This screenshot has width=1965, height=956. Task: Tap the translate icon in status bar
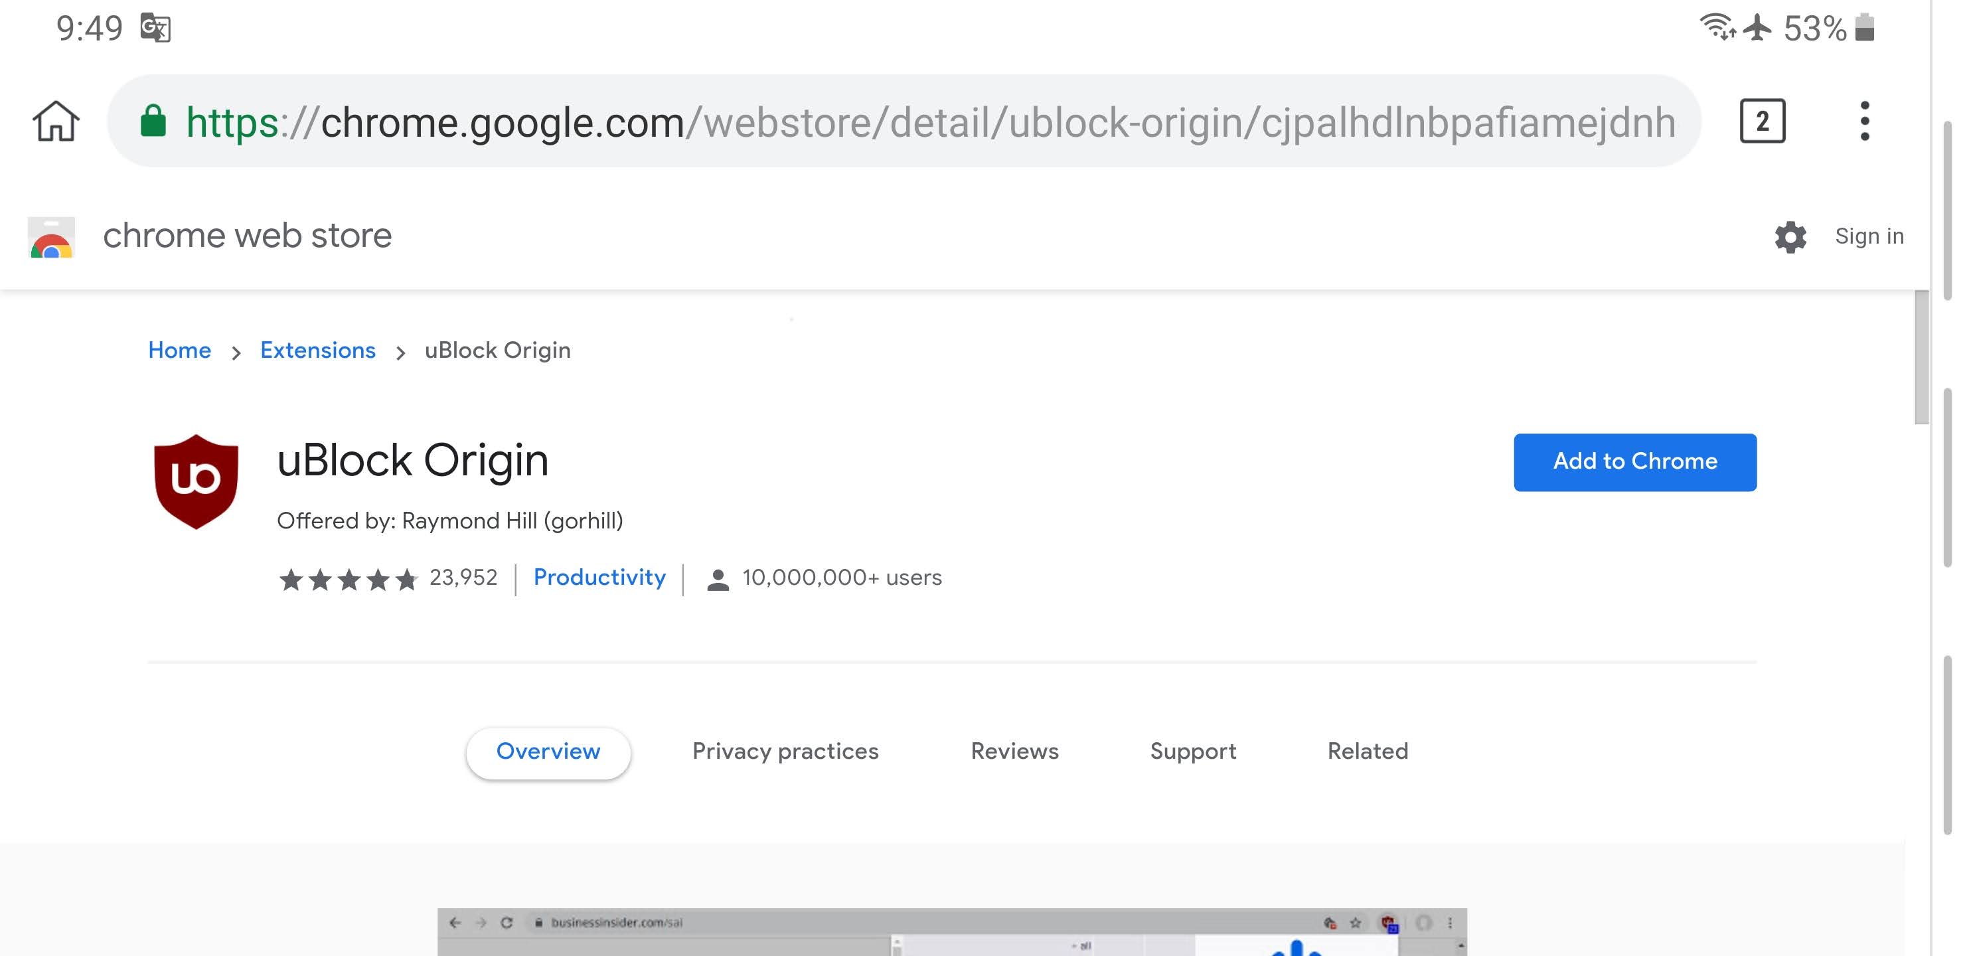(155, 29)
